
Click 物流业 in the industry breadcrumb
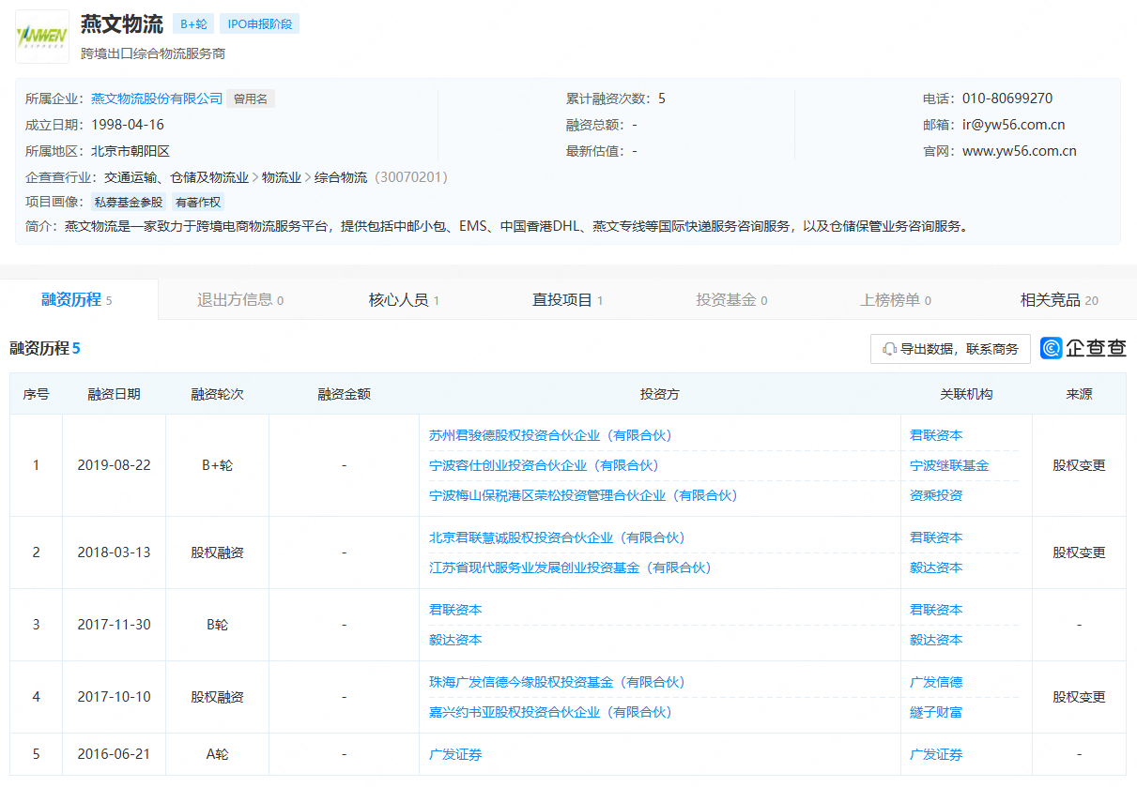point(282,177)
